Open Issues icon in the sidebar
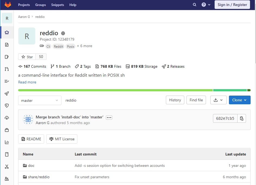Image resolution: width=256 pixels, height=185 pixels. click(x=7, y=57)
